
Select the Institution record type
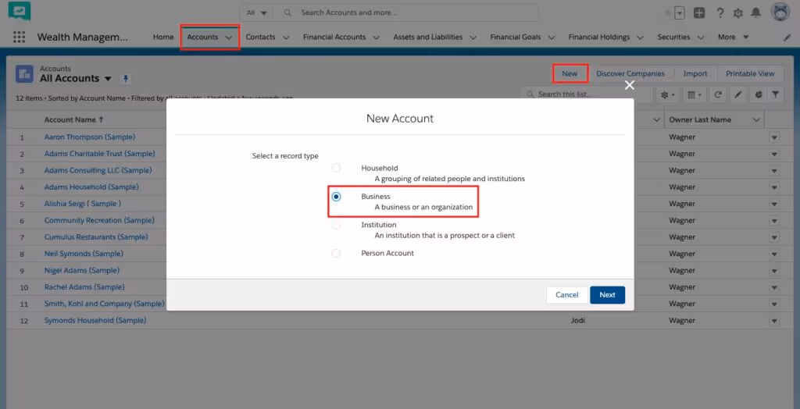[336, 225]
